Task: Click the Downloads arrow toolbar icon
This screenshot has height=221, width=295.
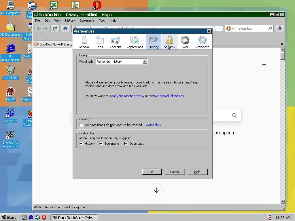Action: click(x=280, y=28)
